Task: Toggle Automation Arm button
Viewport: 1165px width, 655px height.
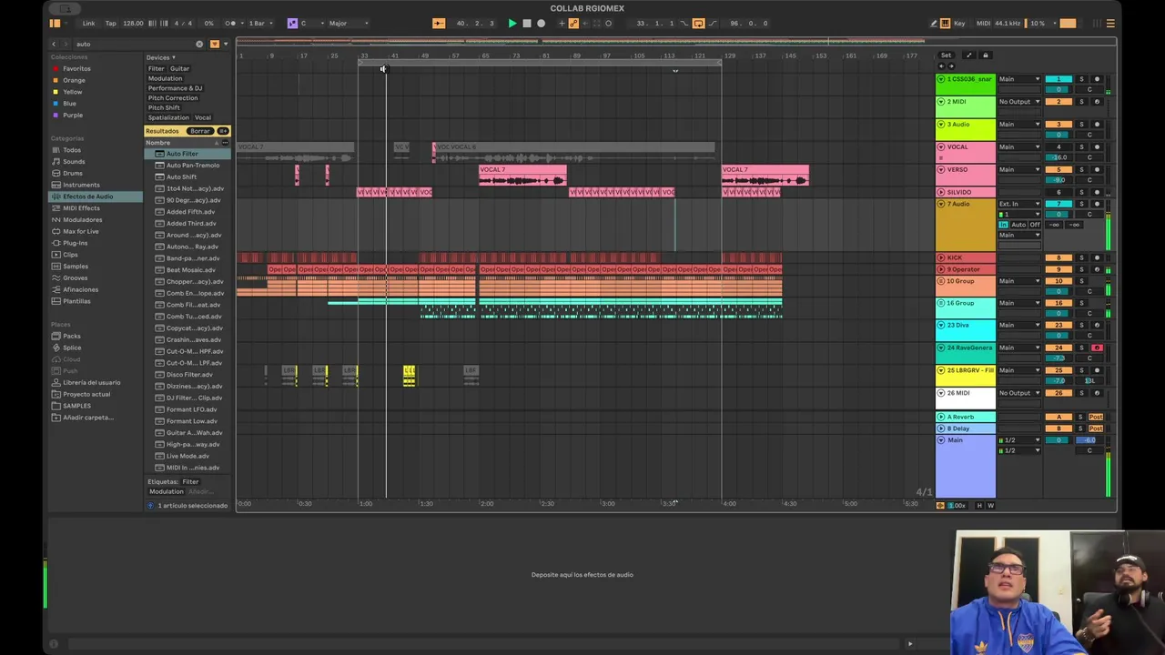Action: click(x=573, y=24)
